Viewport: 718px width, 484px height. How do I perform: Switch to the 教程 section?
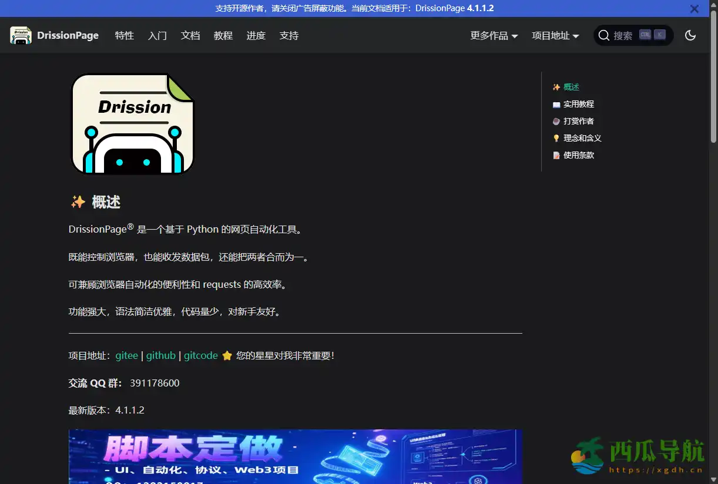[223, 35]
